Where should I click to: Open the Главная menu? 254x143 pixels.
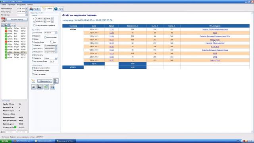click(x=4, y=5)
